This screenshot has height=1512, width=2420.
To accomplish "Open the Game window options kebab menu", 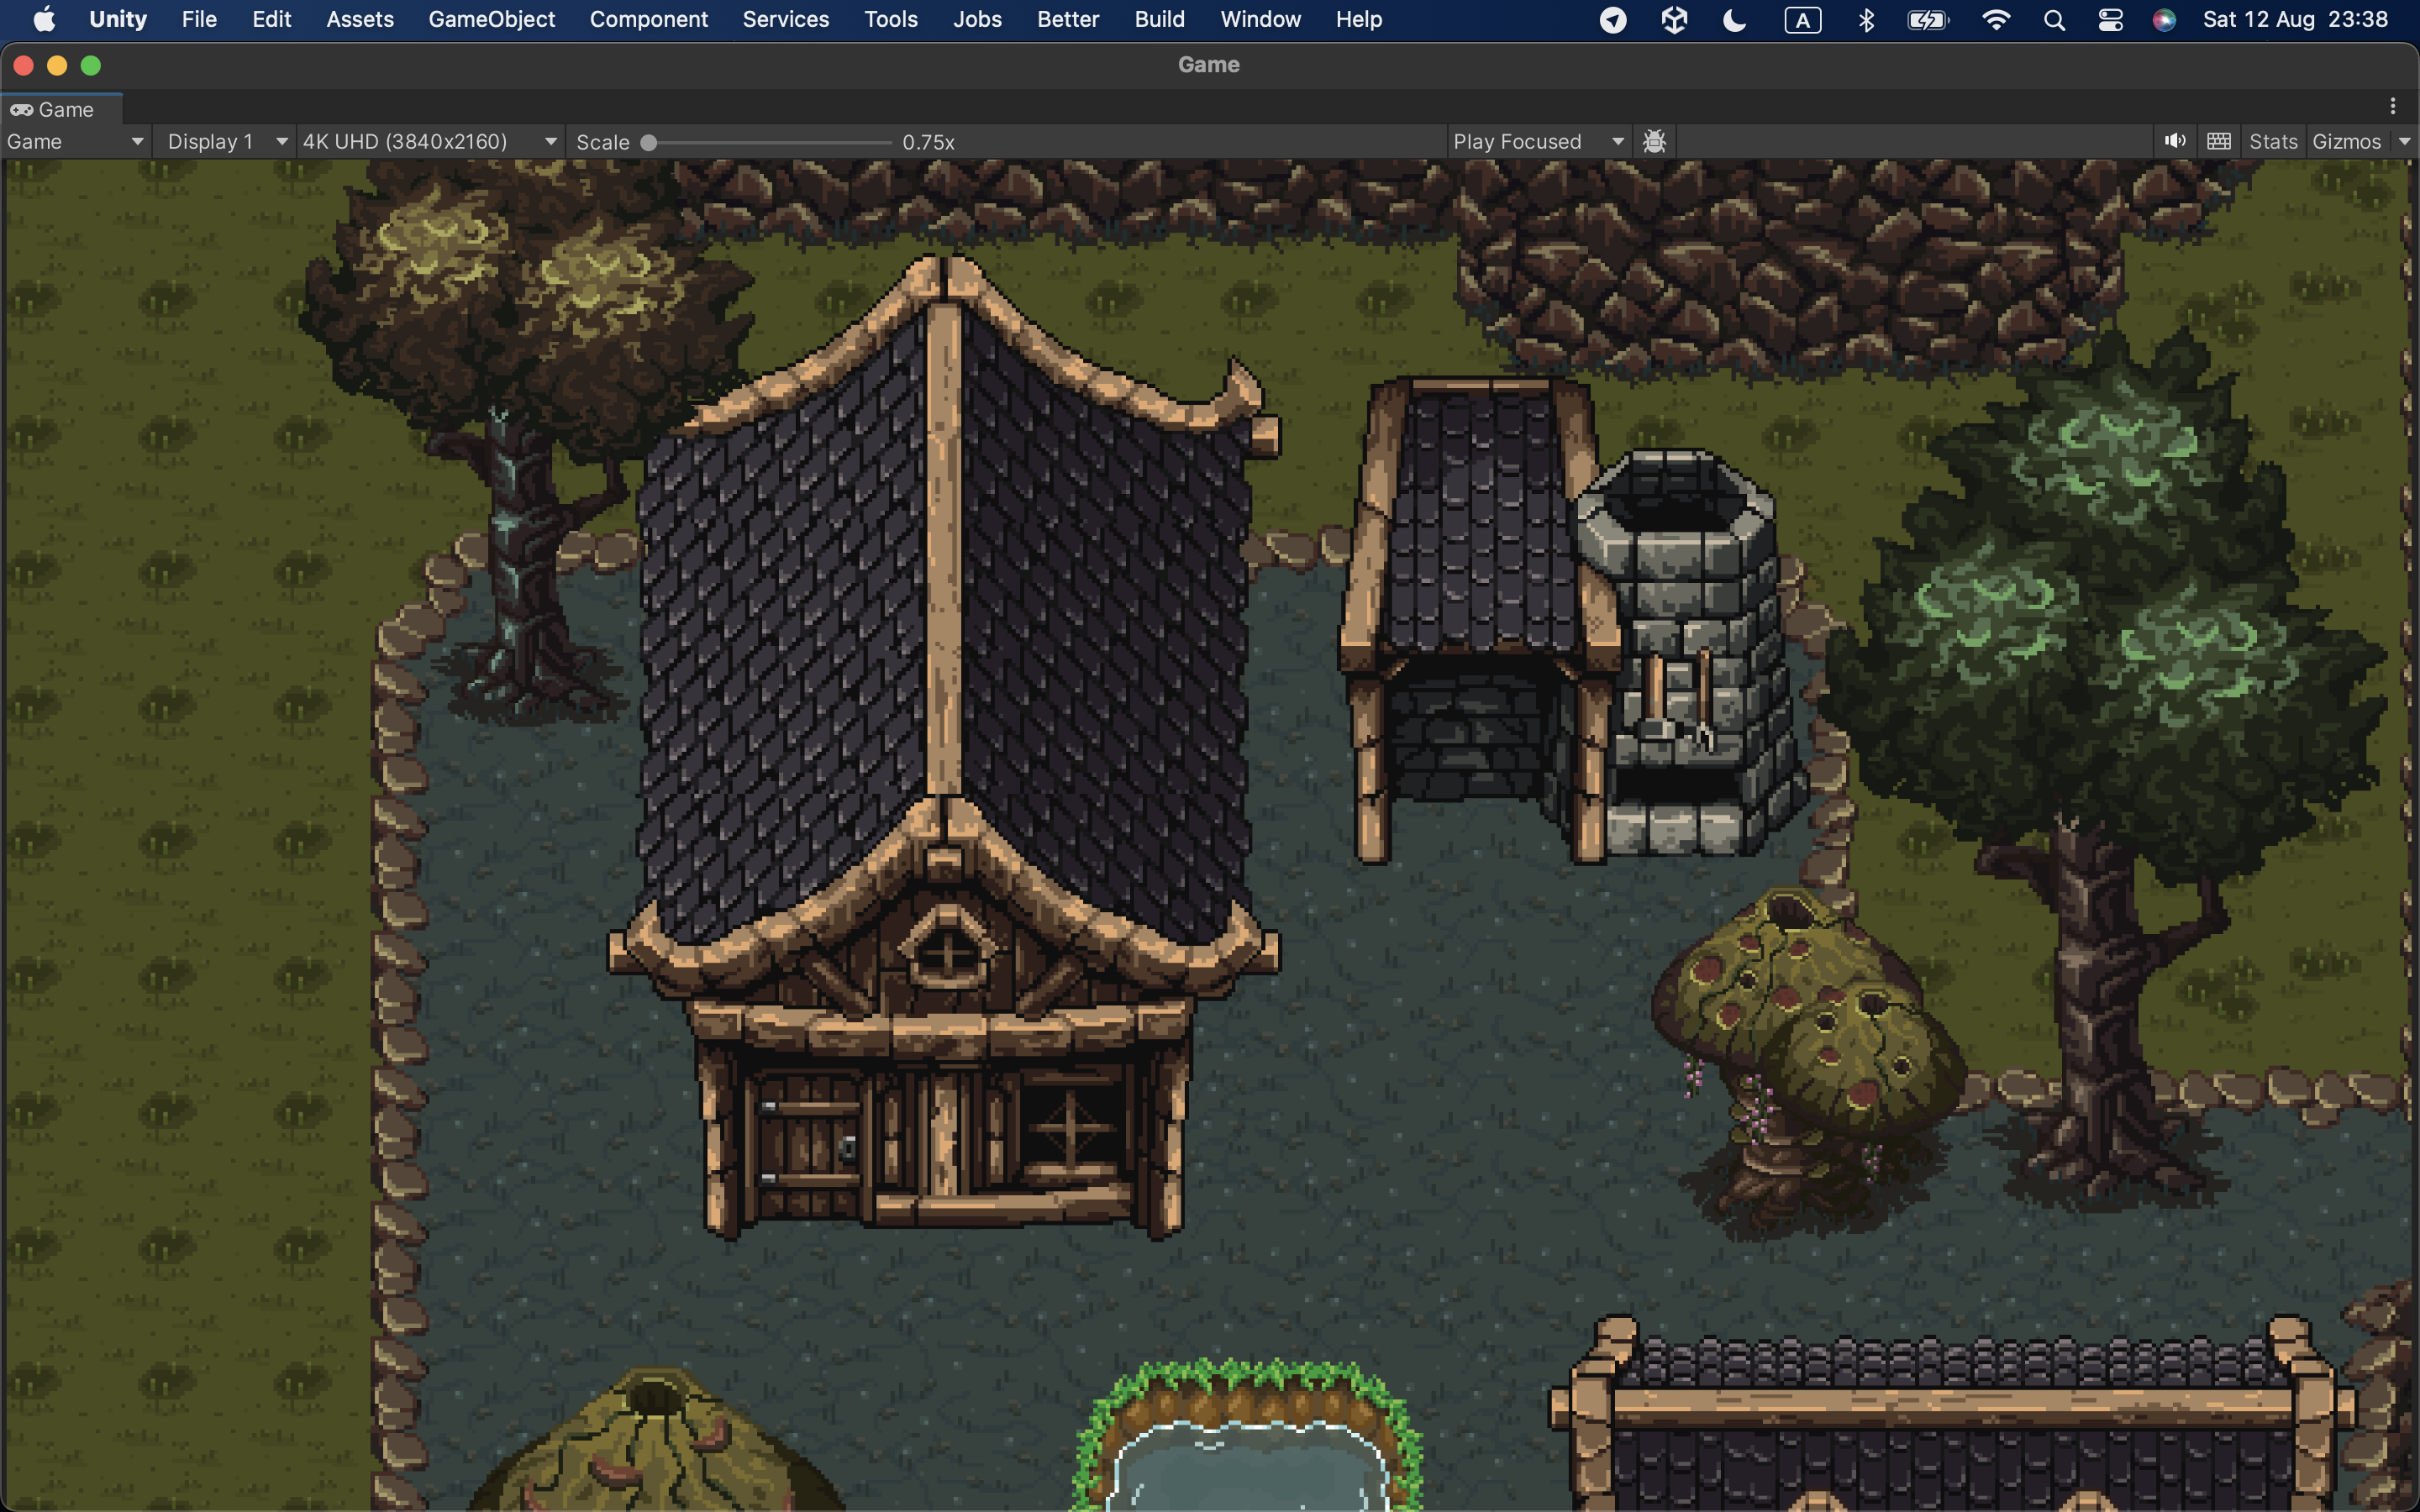I will pos(2393,106).
